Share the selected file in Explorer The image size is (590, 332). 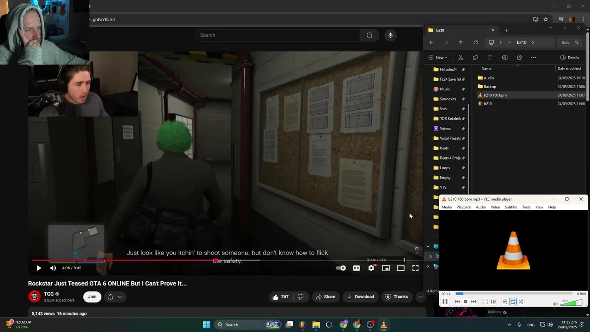point(519,58)
